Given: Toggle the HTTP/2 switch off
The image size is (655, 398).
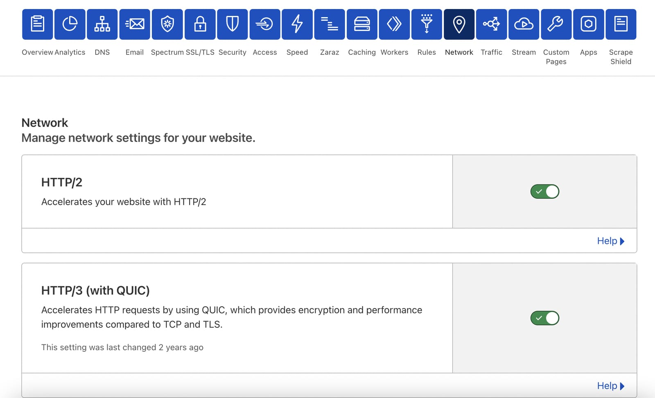Looking at the screenshot, I should pyautogui.click(x=545, y=191).
